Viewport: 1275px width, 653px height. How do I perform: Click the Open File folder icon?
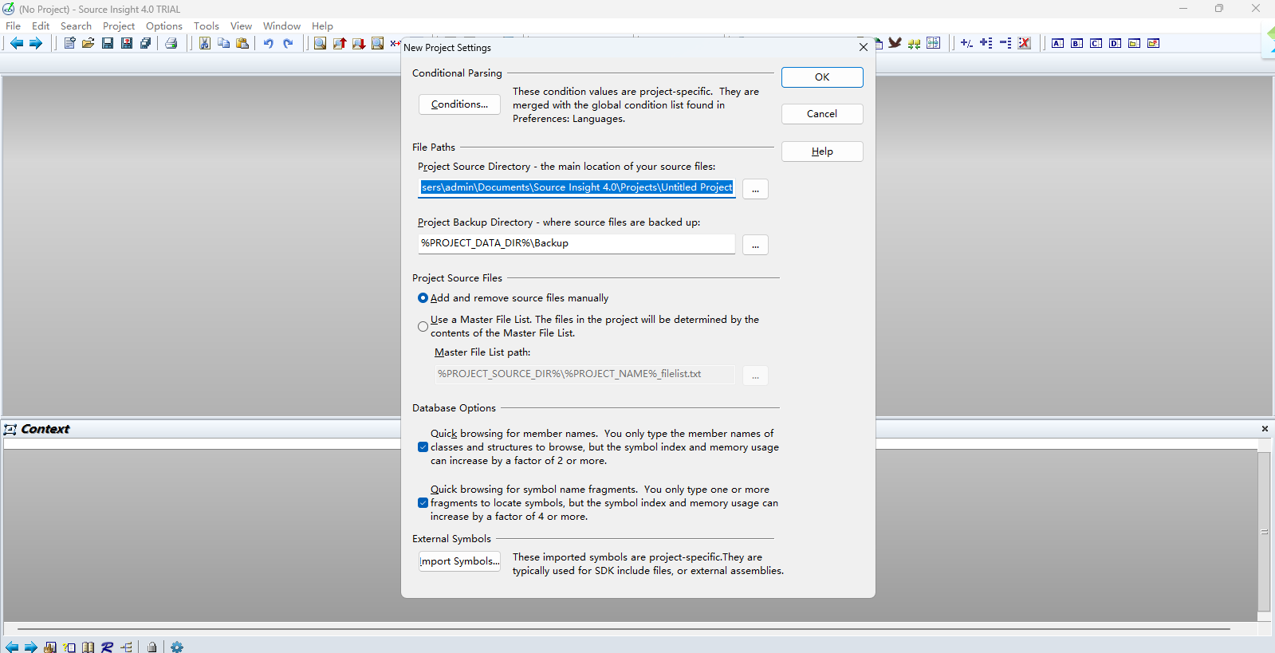click(x=89, y=43)
